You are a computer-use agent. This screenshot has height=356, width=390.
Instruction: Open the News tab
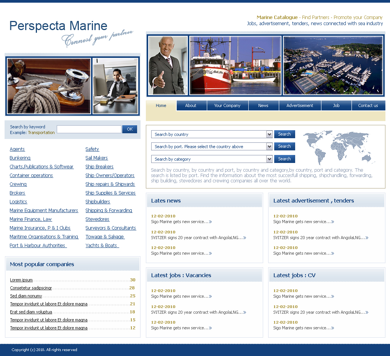(x=263, y=105)
